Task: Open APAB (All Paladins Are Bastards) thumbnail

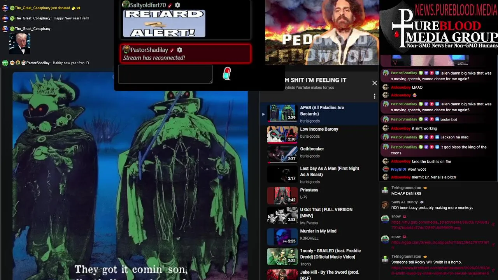Action: click(282, 113)
